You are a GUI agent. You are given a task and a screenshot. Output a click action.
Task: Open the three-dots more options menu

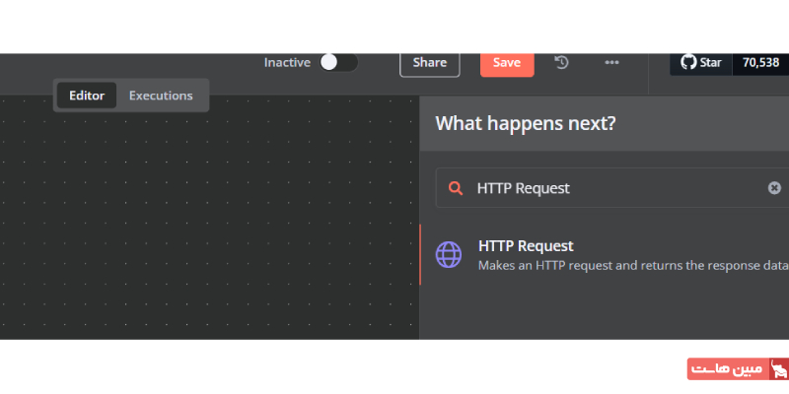[611, 62]
